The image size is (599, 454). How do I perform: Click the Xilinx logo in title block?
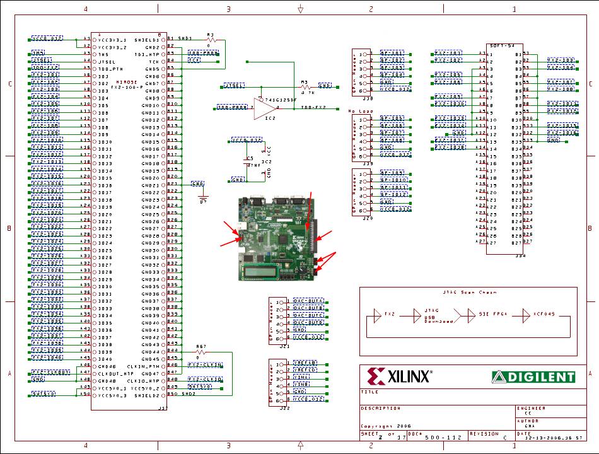click(x=400, y=376)
